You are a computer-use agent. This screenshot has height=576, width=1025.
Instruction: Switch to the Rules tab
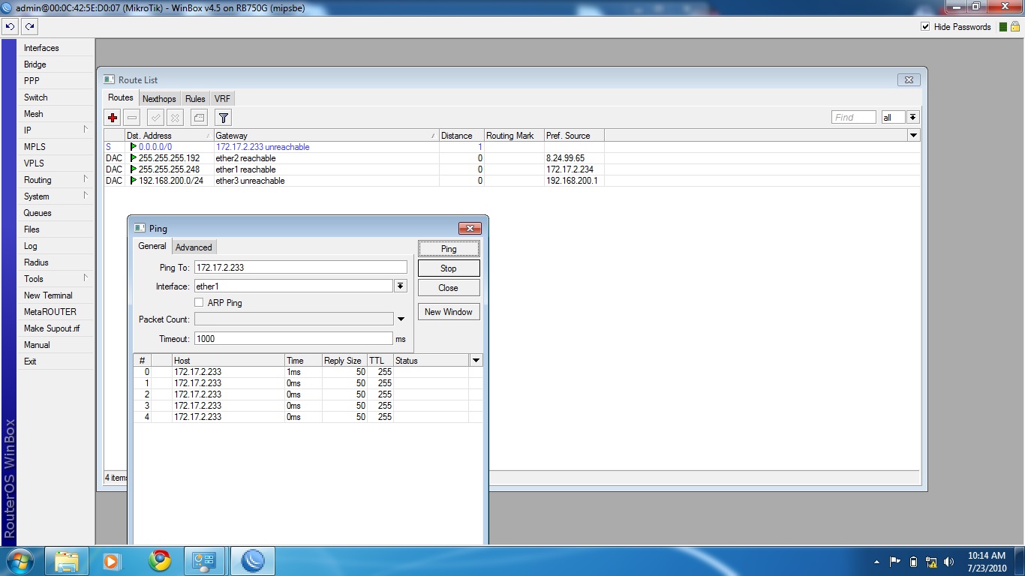tap(195, 99)
